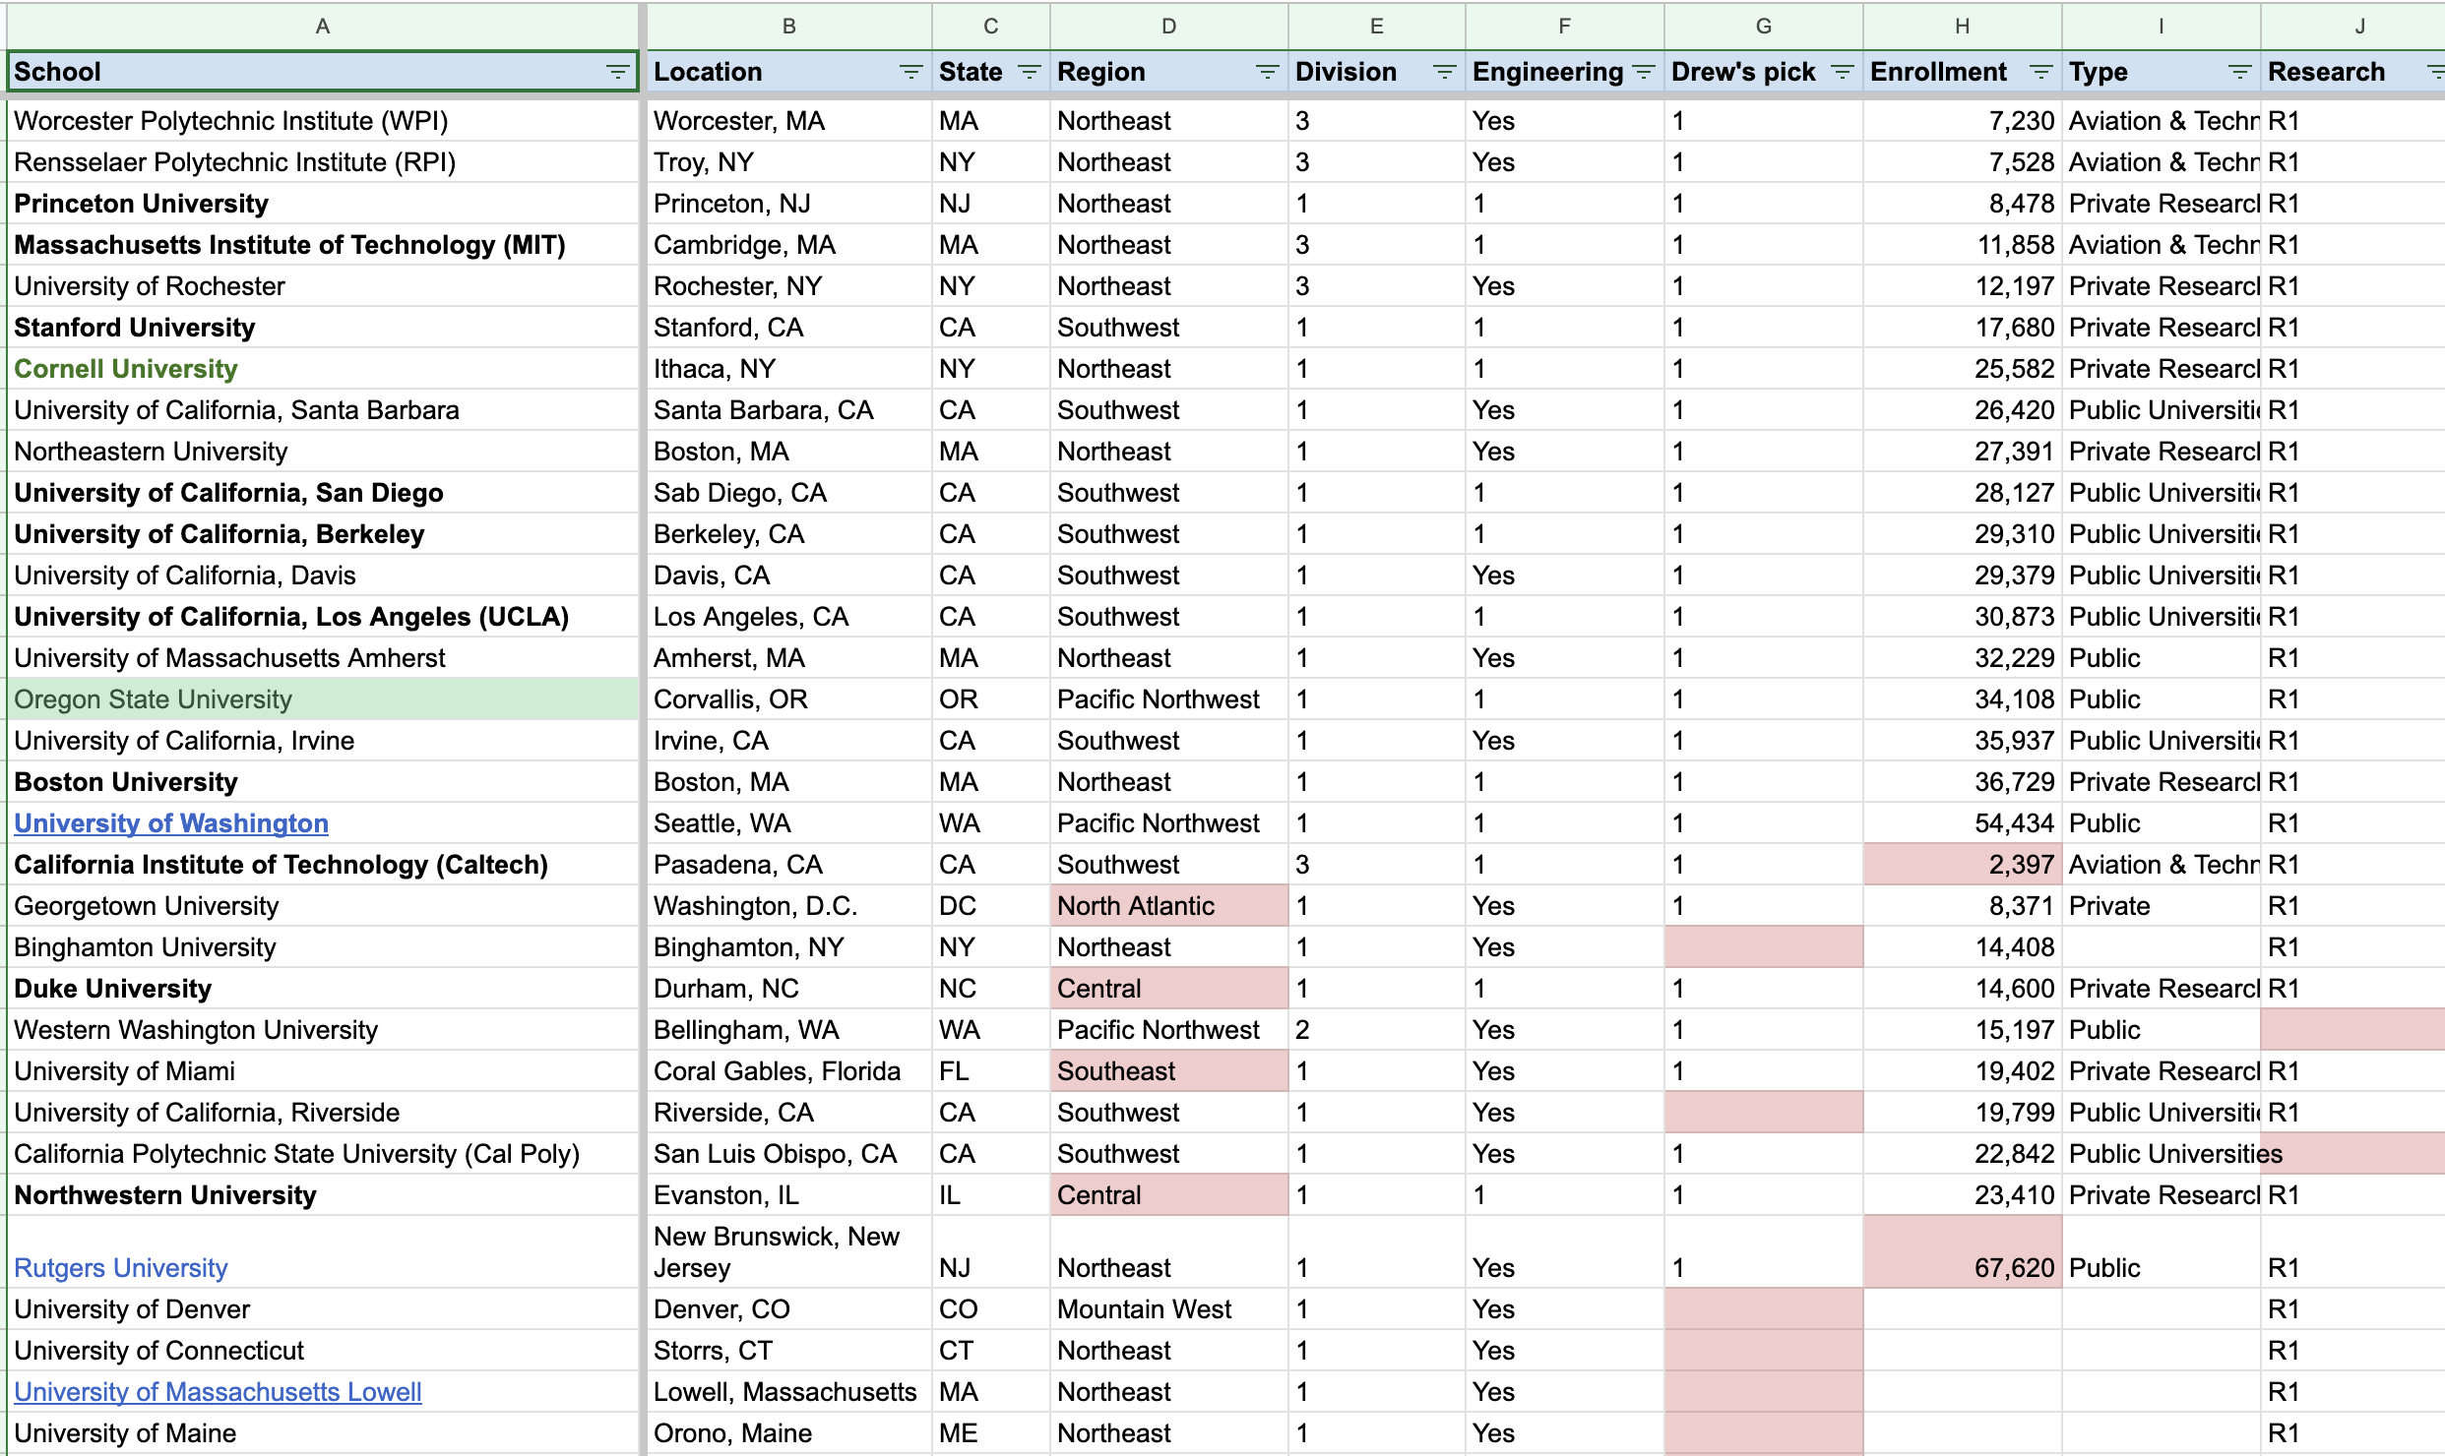Select the 2,397 enrollment cell
Image resolution: width=2445 pixels, height=1456 pixels.
1963,865
